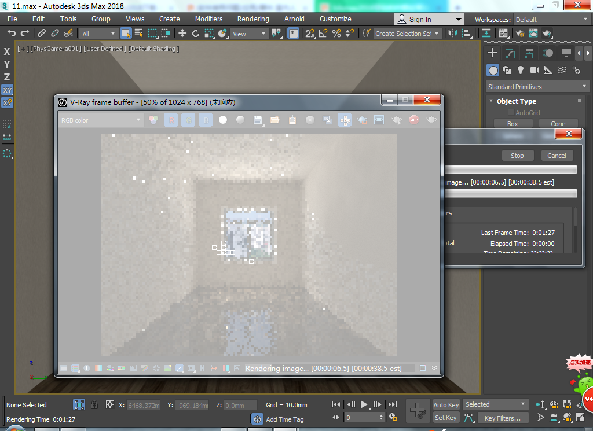Open the Align tool
Viewport: 593px width, 431px height.
(466, 33)
